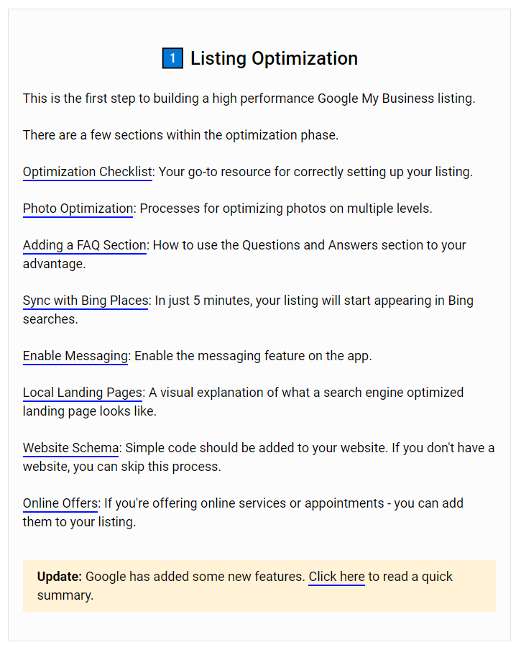Open the Website Schema link
Viewport: 521px width, 650px height.
[71, 448]
